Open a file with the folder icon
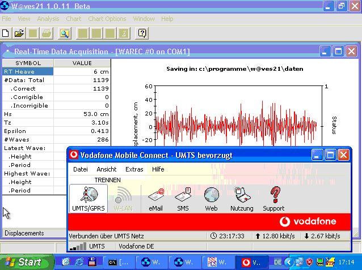 [x=19, y=33]
